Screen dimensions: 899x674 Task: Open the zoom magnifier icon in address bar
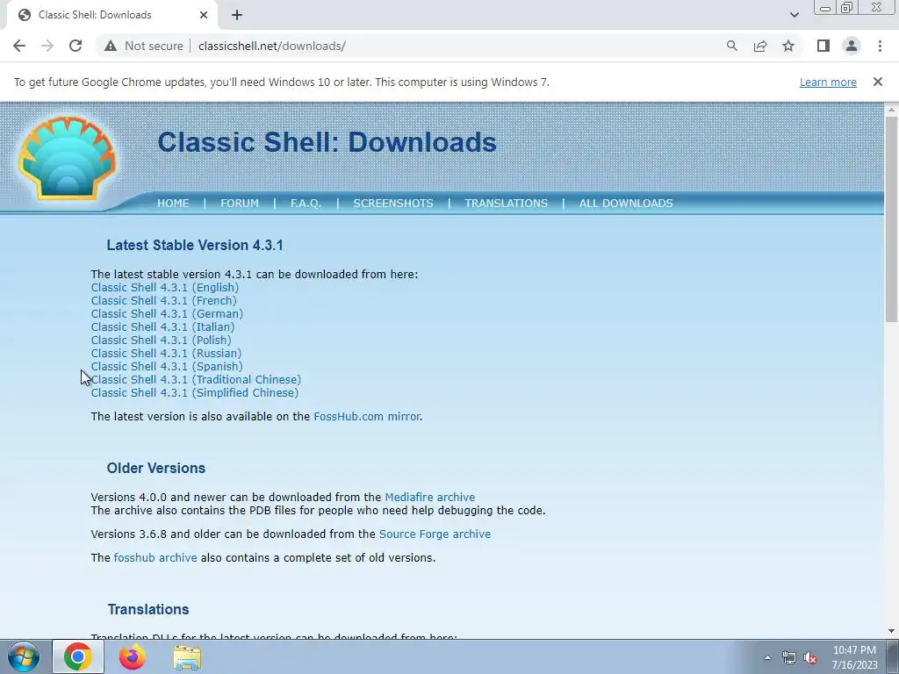(731, 46)
